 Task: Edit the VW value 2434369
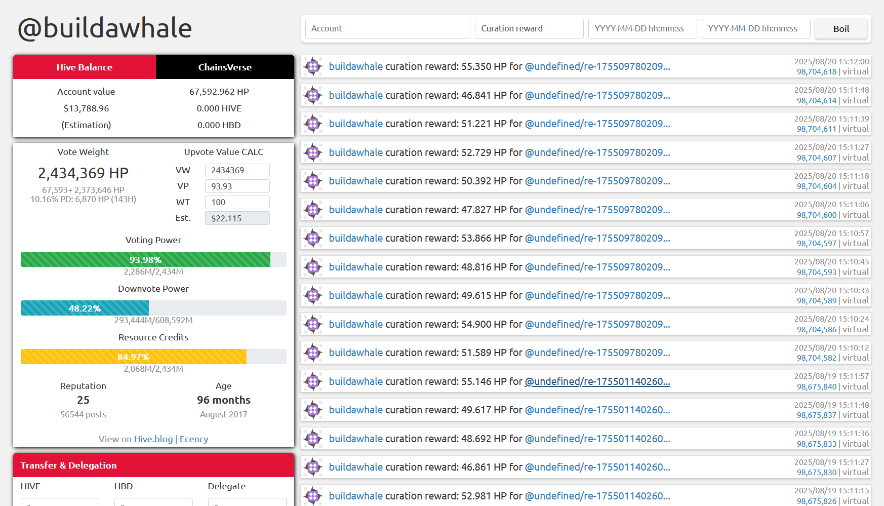coord(237,170)
